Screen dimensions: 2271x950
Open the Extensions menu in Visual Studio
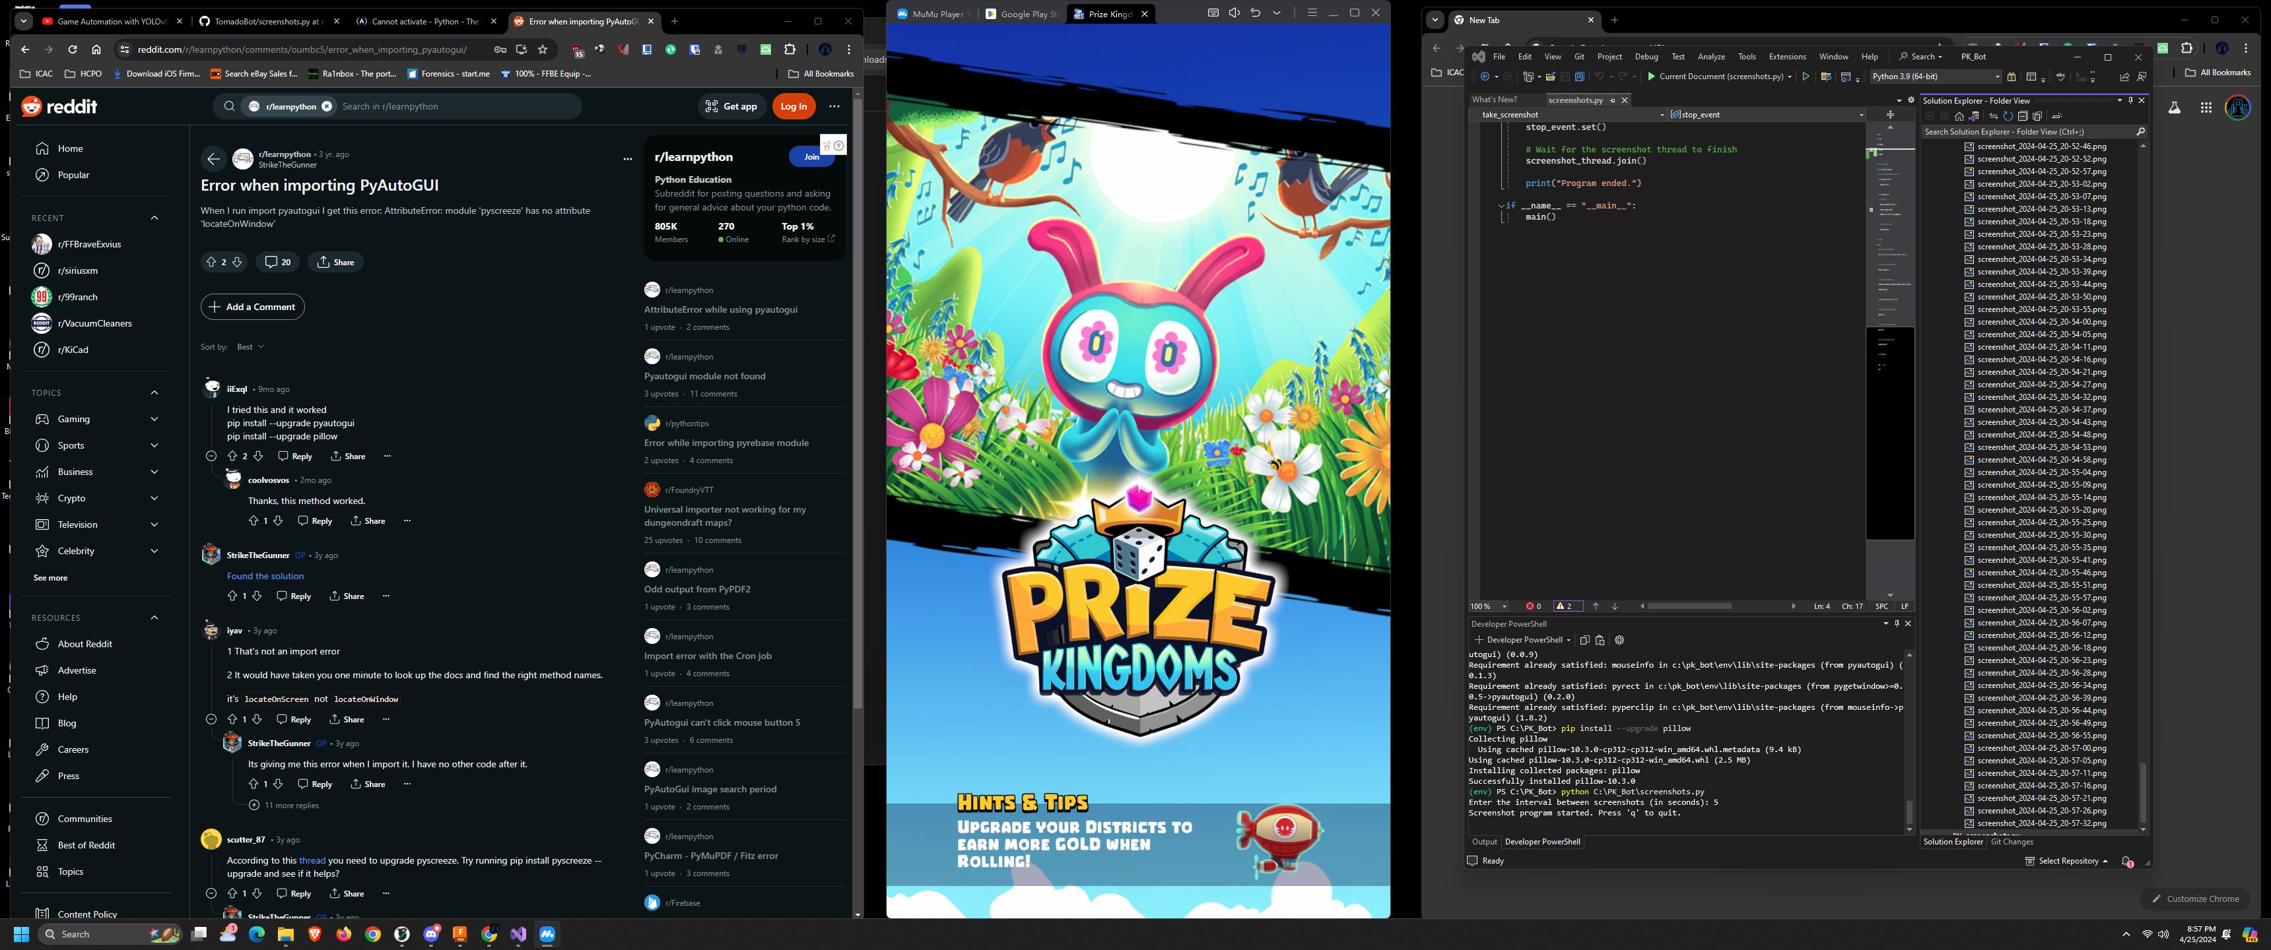point(1787,56)
